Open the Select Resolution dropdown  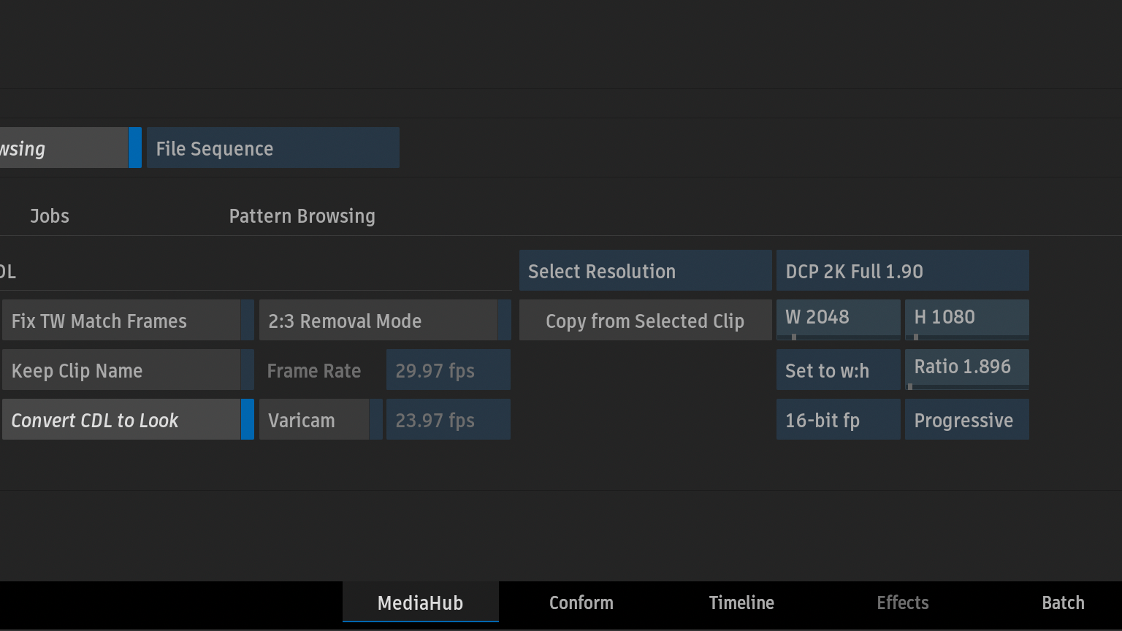[x=645, y=271]
